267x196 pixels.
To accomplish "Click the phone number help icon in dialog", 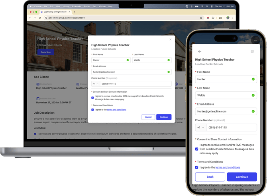I will point(107,78).
